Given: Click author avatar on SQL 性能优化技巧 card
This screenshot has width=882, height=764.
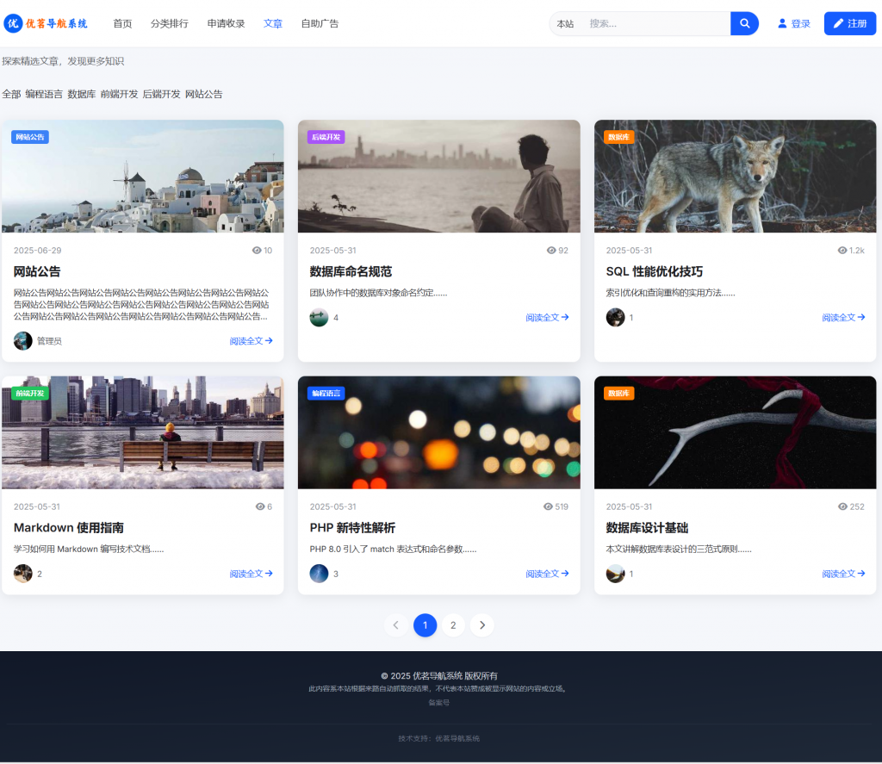Looking at the screenshot, I should click(615, 318).
